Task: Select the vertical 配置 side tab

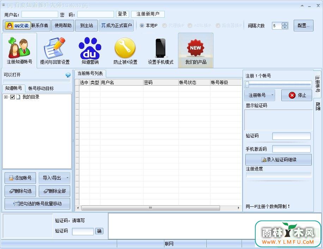Action: pos(318,106)
